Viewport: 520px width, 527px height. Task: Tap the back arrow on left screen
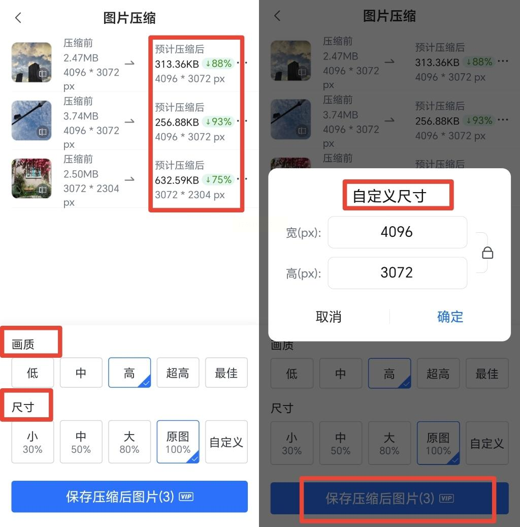pyautogui.click(x=18, y=17)
